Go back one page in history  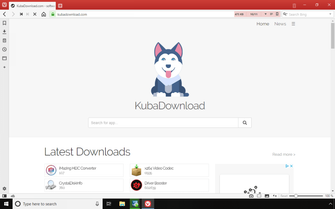5,14
